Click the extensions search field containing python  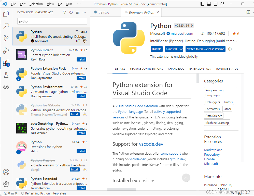click(52, 21)
